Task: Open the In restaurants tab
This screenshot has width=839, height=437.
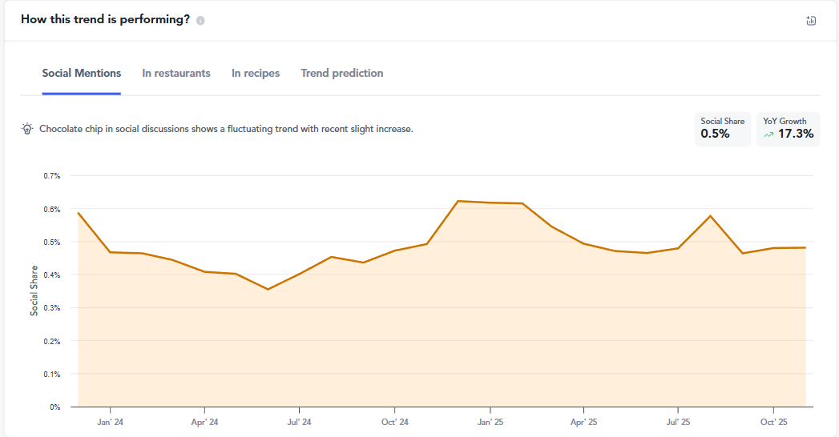Action: 176,73
